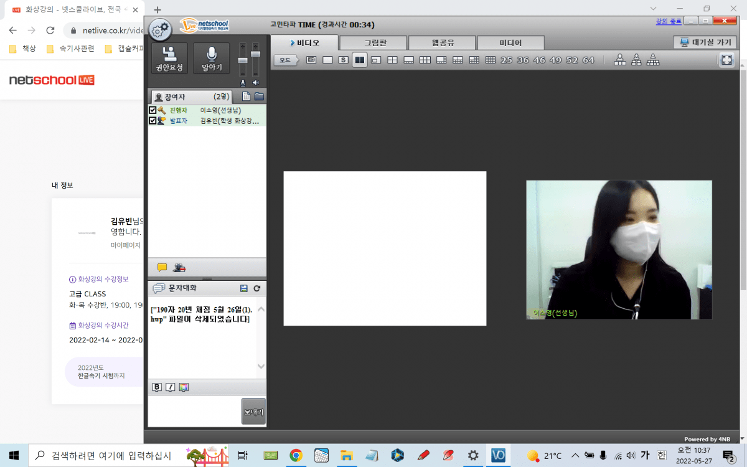The width and height of the screenshot is (747, 467).
Task: Expand the 모드 layout mode selector
Action: pyautogui.click(x=286, y=60)
